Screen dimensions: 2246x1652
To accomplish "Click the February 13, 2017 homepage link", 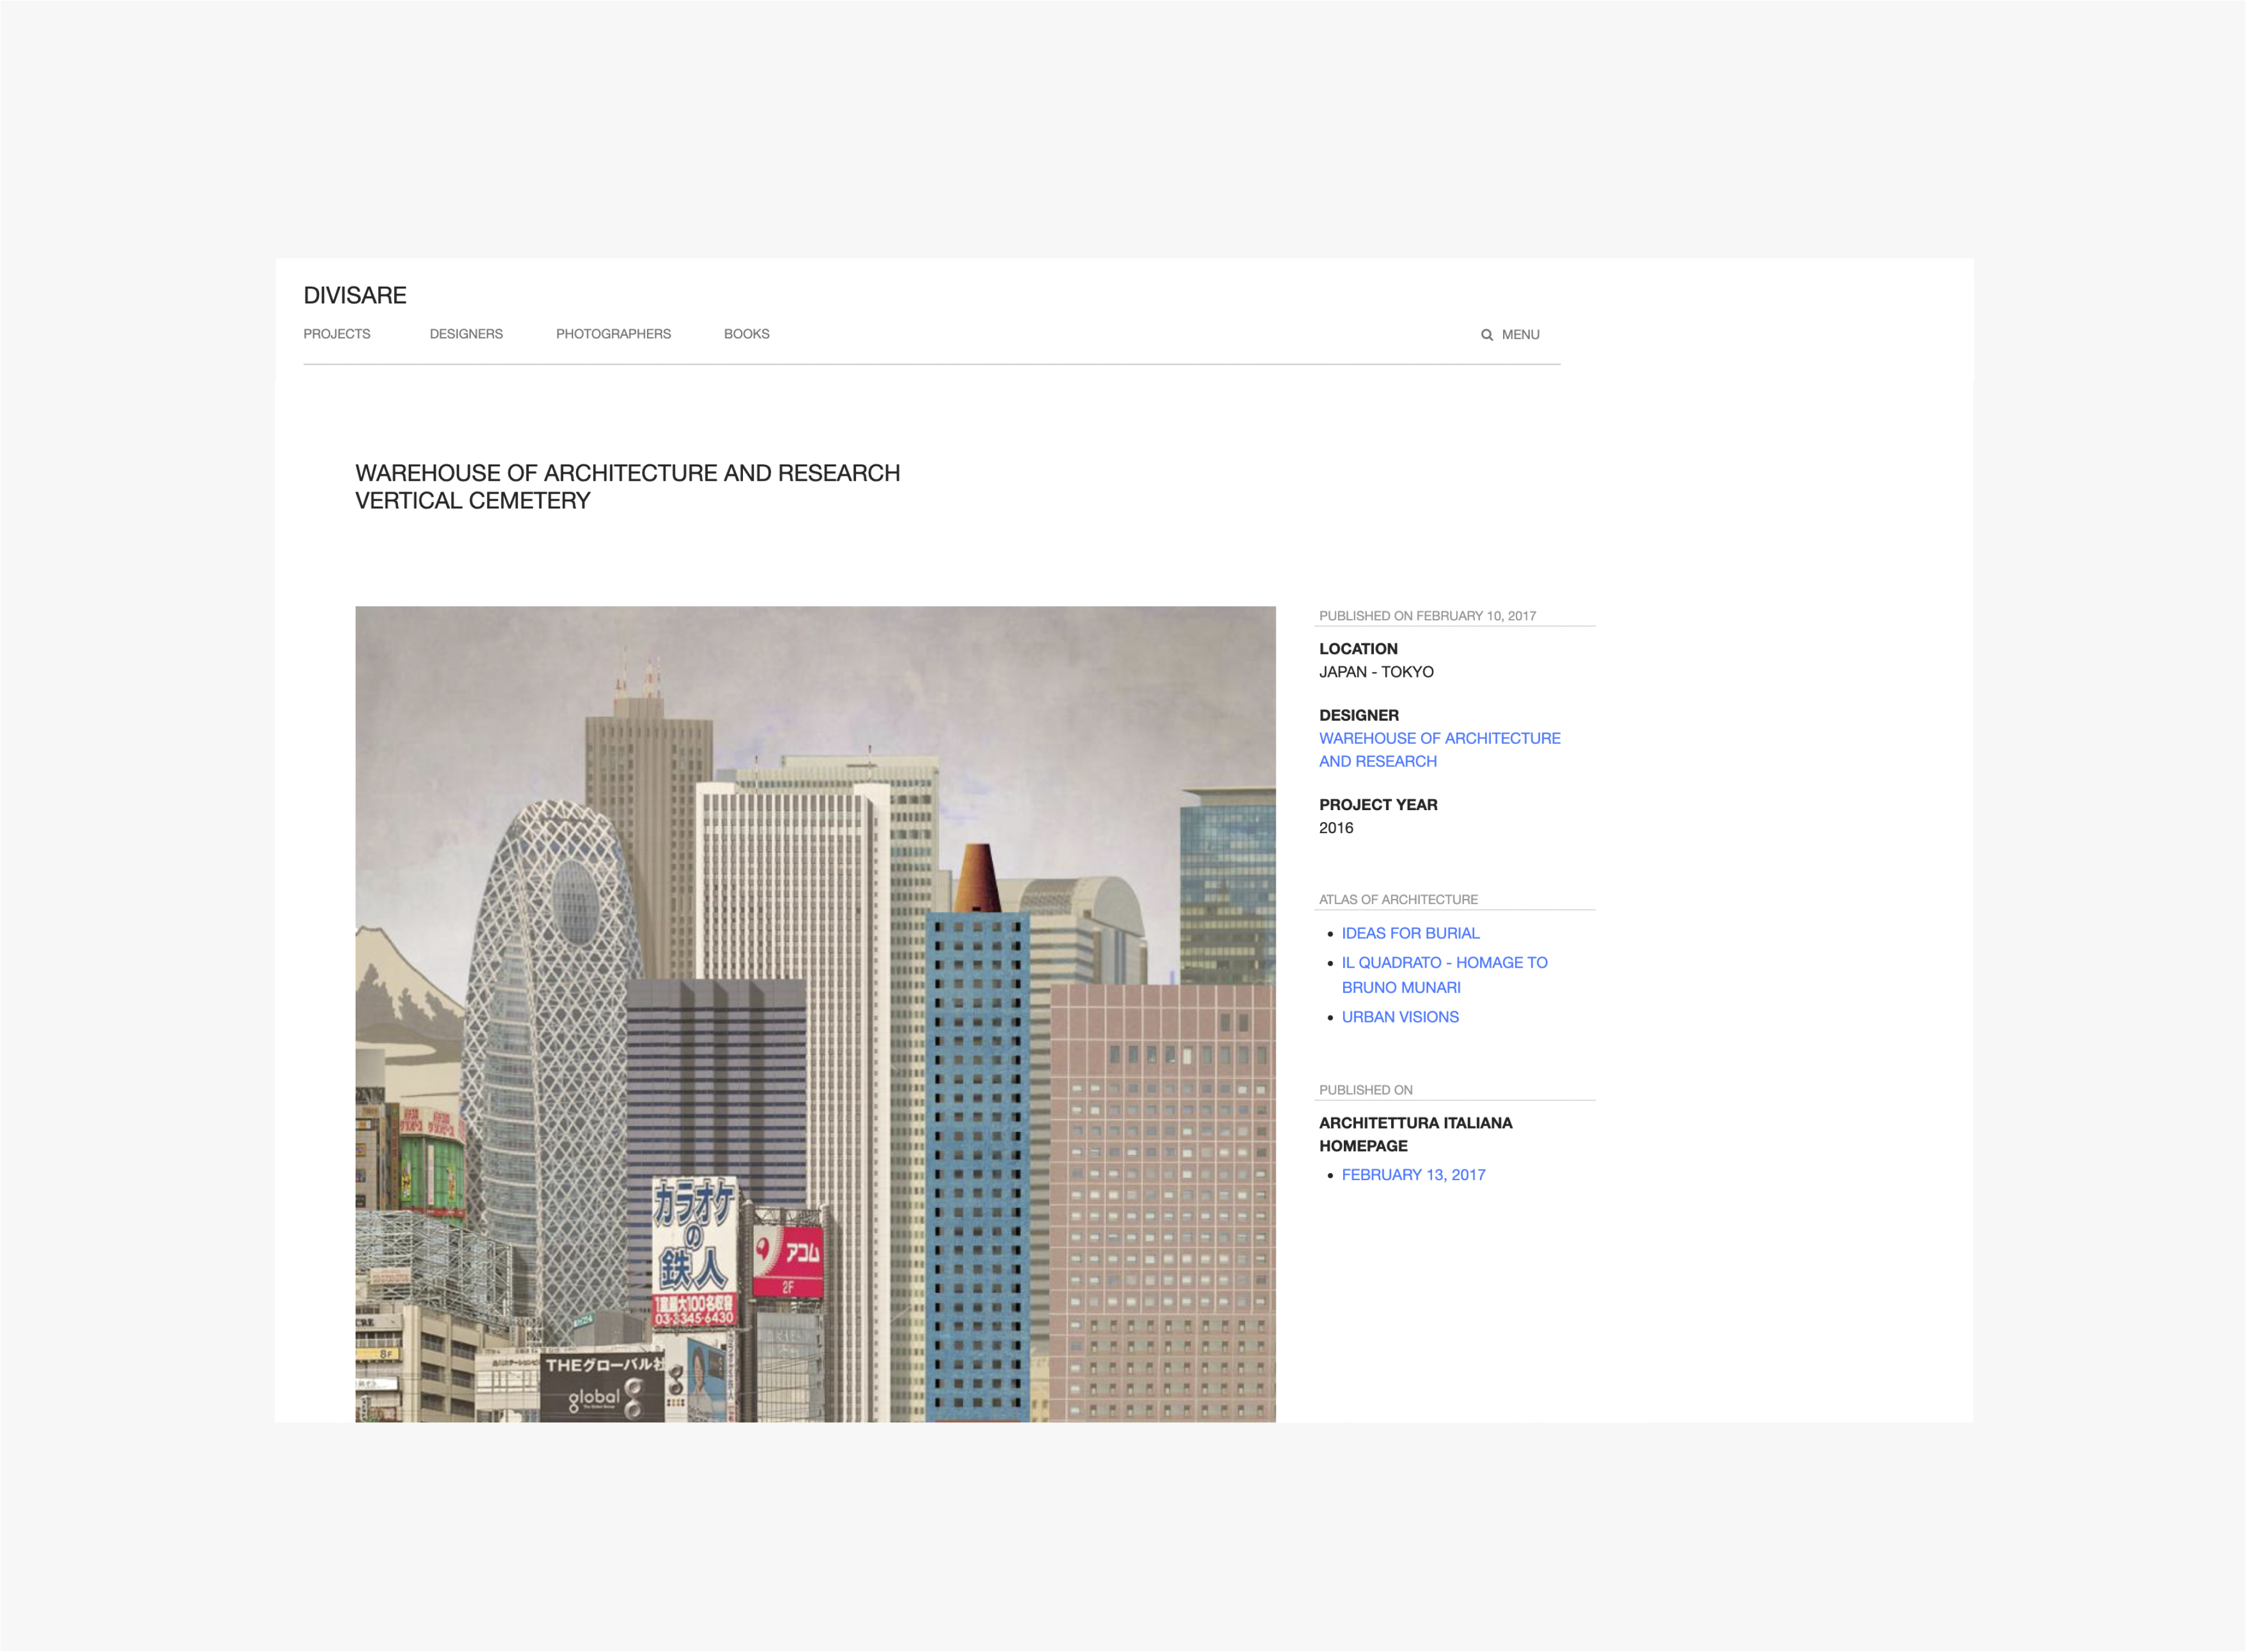I will pyautogui.click(x=1412, y=1175).
